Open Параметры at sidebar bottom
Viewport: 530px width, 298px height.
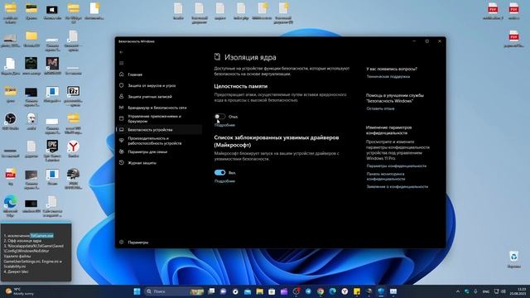(x=138, y=243)
